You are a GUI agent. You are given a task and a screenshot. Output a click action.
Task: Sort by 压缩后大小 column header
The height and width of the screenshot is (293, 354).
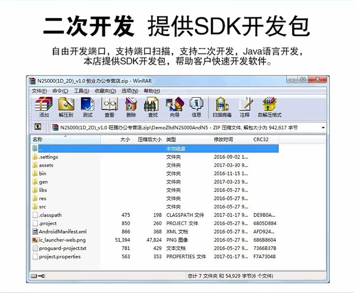(148, 139)
